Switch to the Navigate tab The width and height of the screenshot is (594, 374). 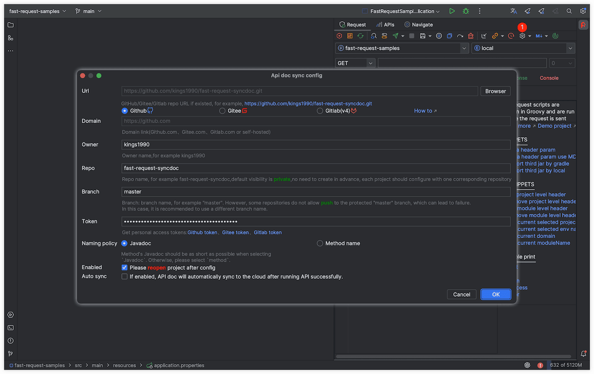point(418,25)
